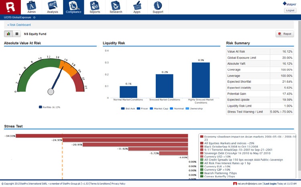This screenshot has height=187, width=301.
Task: Open the Terms & Conditions link
Action: pos(100,184)
